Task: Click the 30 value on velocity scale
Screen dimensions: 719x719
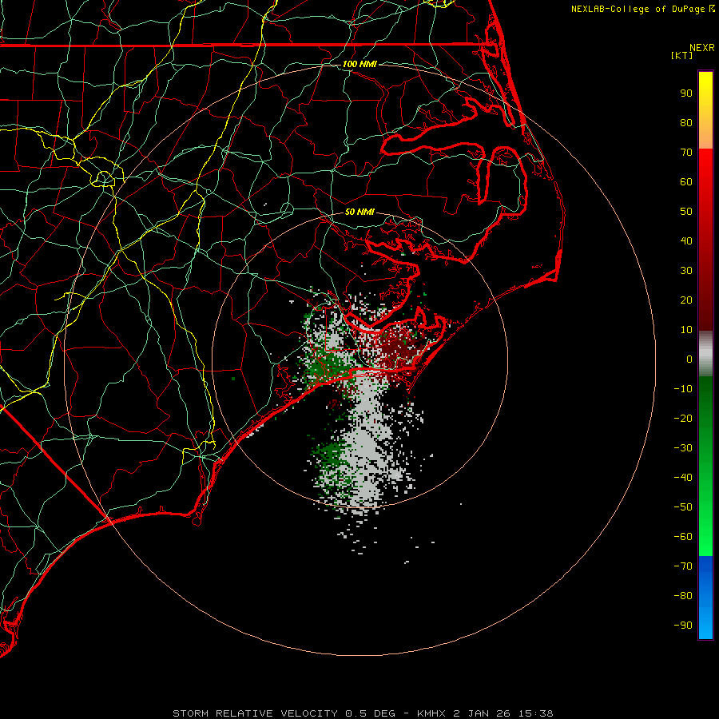Action: pos(686,271)
